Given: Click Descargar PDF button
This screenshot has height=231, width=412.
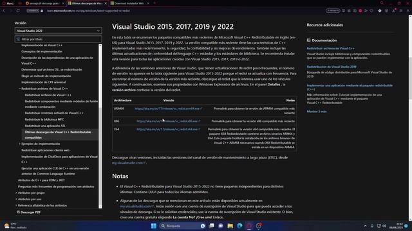Looking at the screenshot, I should 28,212.
